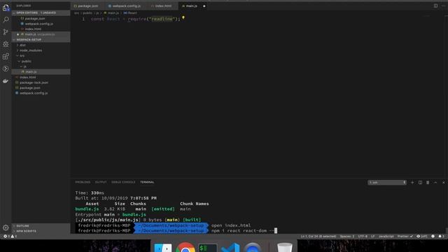Click the LF end-of-line status item
This screenshot has width=448, height=252.
[x=372, y=237]
